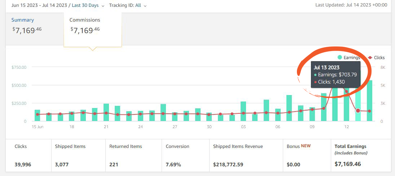
Task: Select the Total Earnings $7,169.46 card
Action: [361, 155]
